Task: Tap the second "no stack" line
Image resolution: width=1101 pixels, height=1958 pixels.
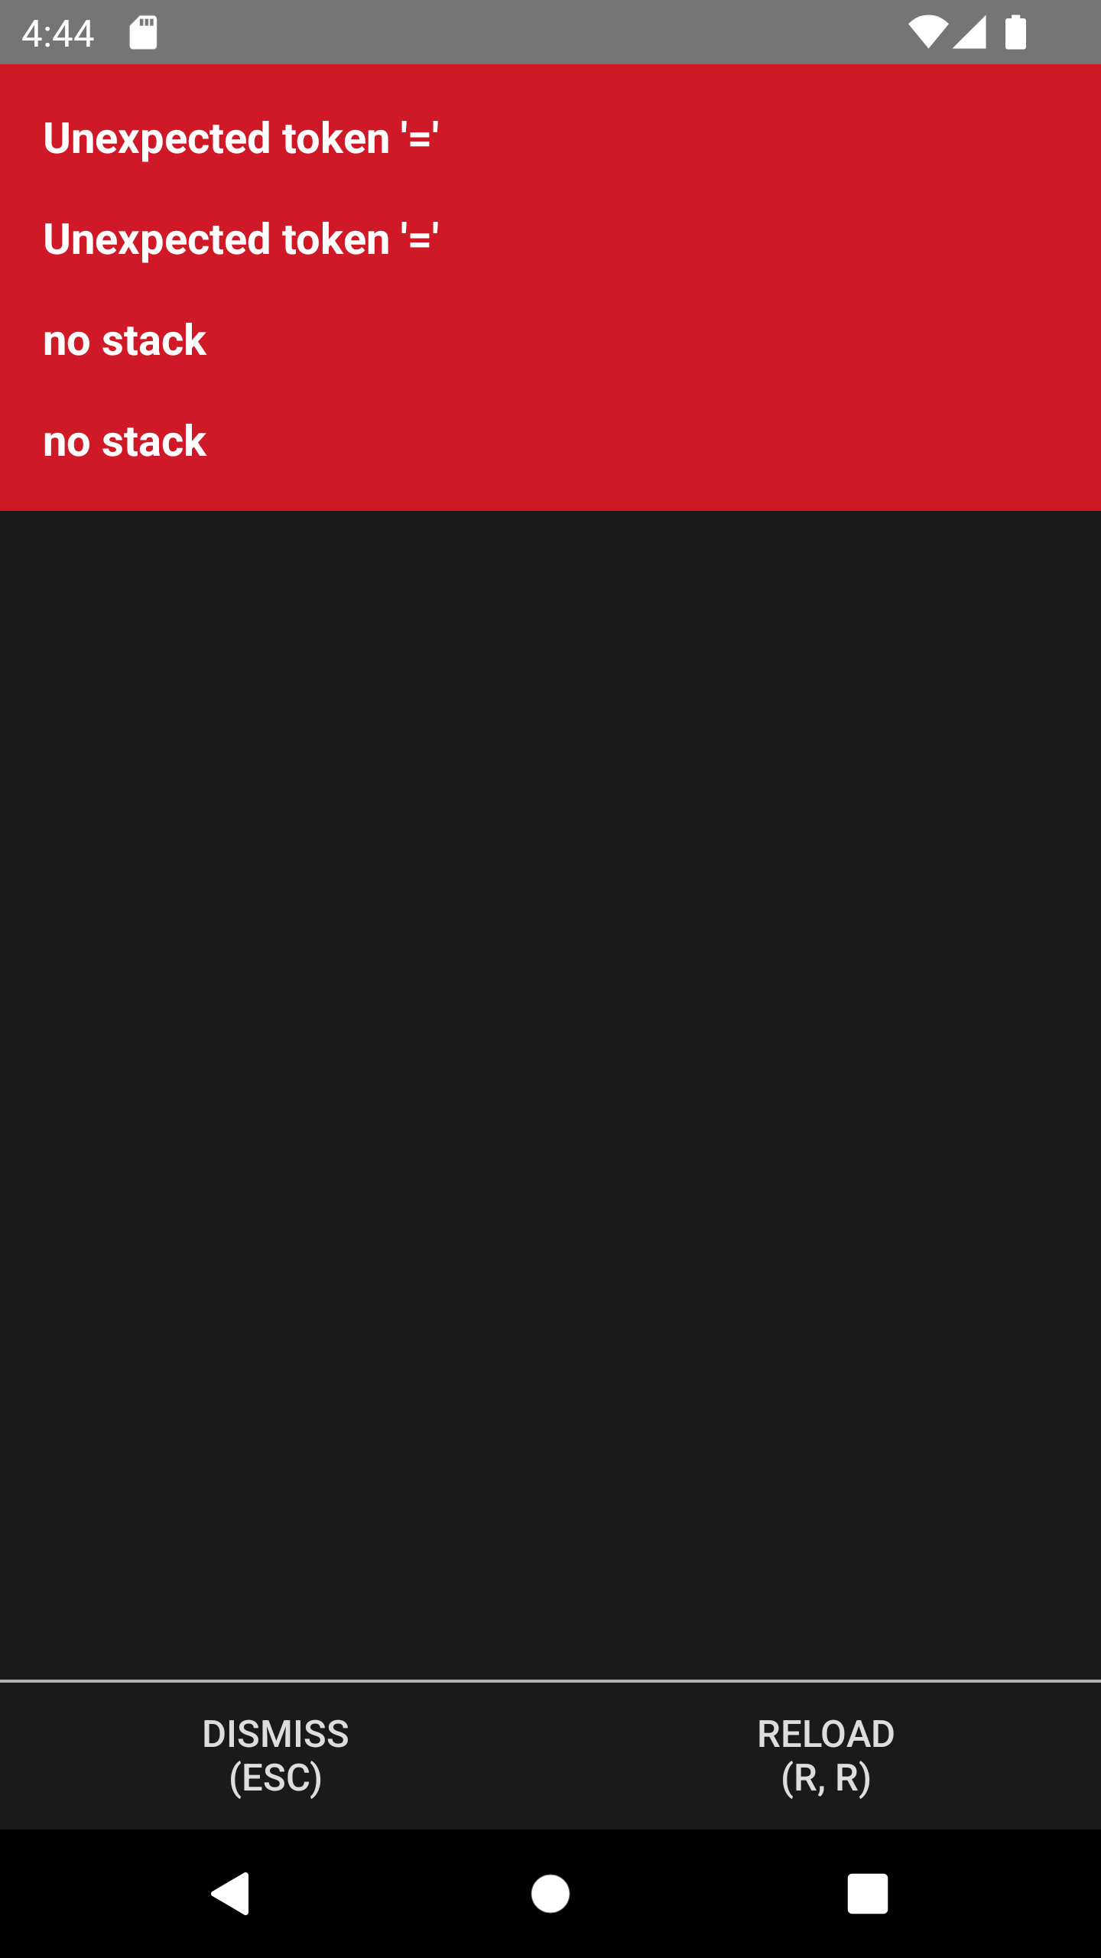Action: click(125, 441)
